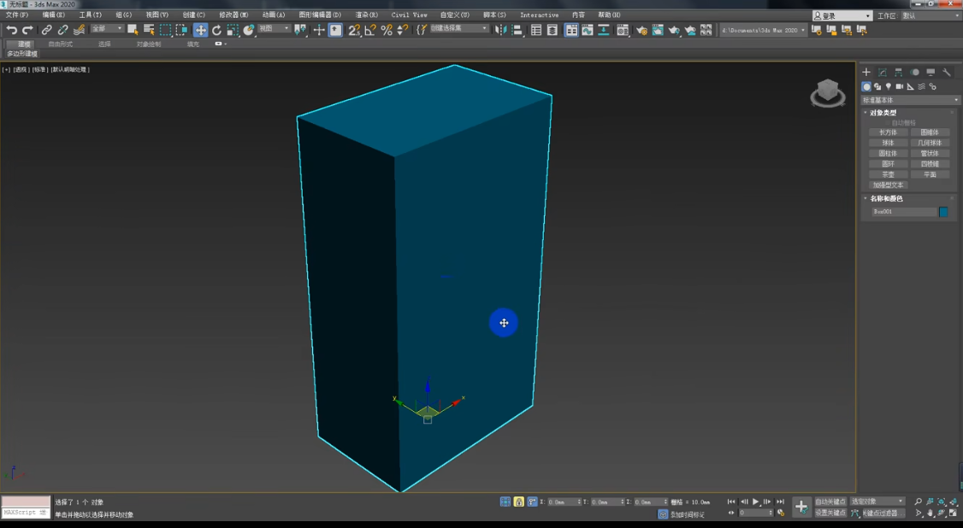963x528 pixels.
Task: Open the Material Editor icon
Action: [623, 29]
